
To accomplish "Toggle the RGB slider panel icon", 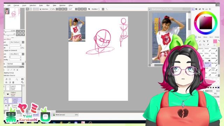I will point(196,9).
